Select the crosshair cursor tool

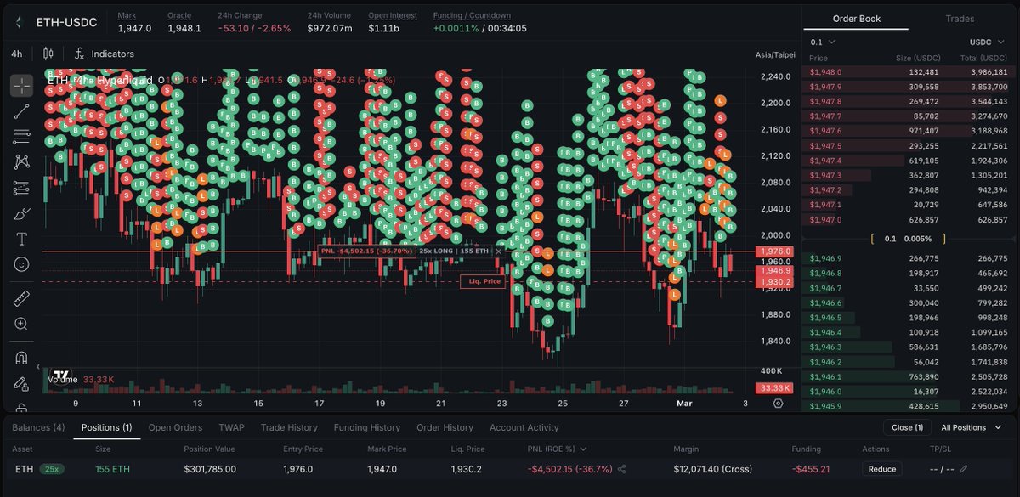pos(21,85)
